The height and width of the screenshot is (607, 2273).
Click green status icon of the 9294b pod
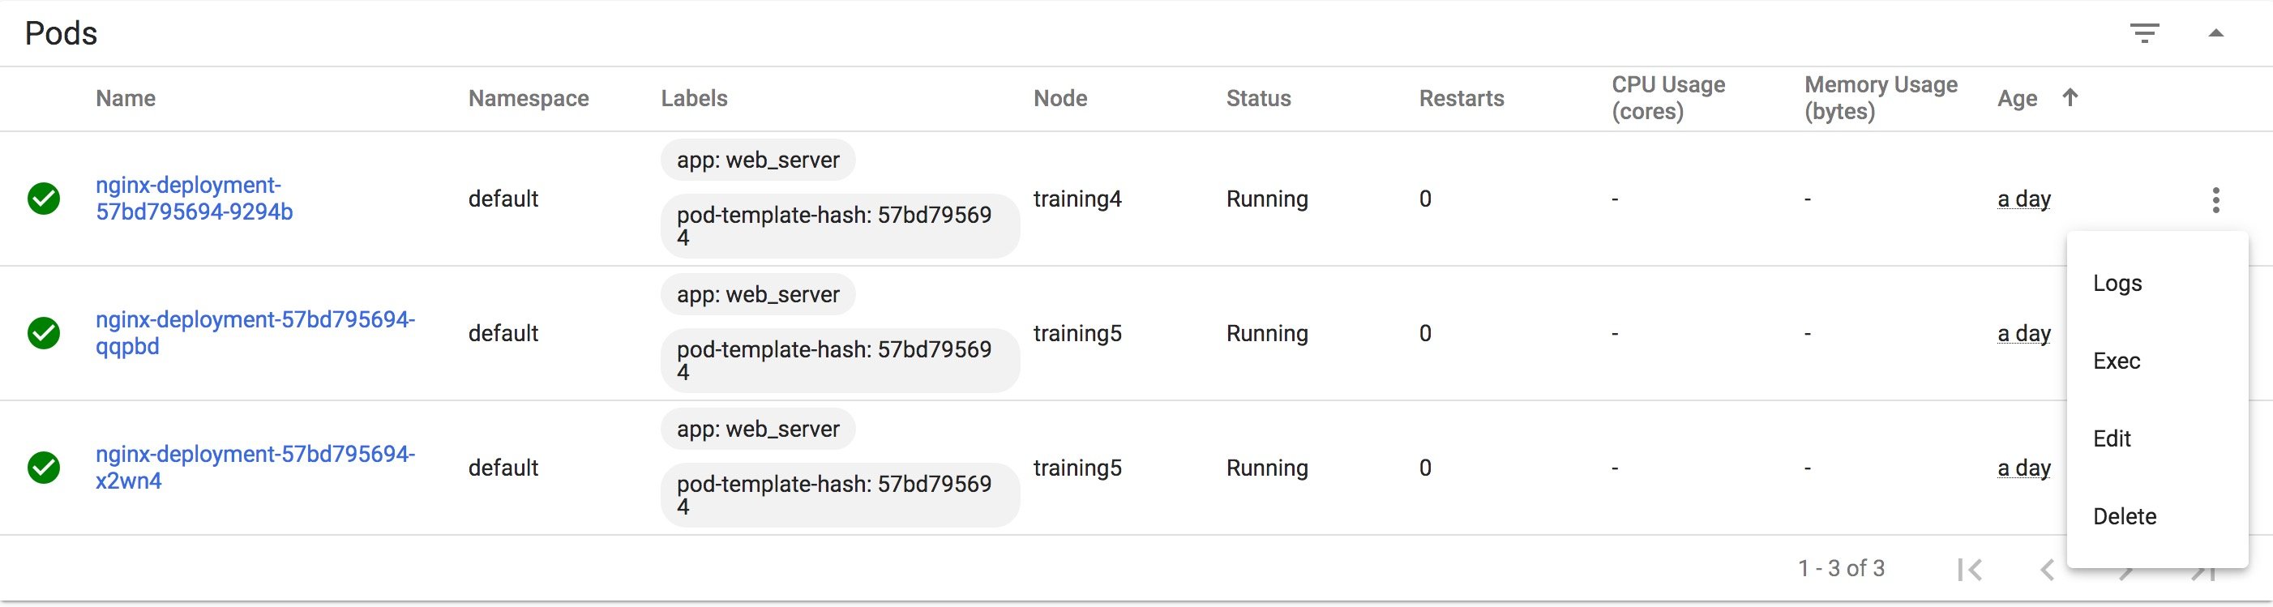43,199
